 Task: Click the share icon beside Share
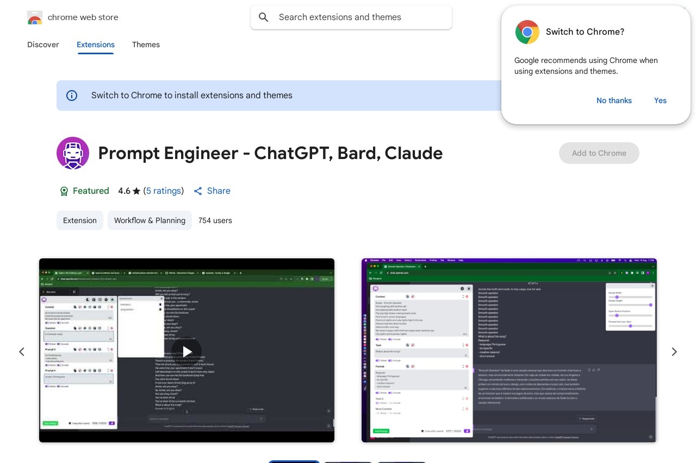(198, 191)
